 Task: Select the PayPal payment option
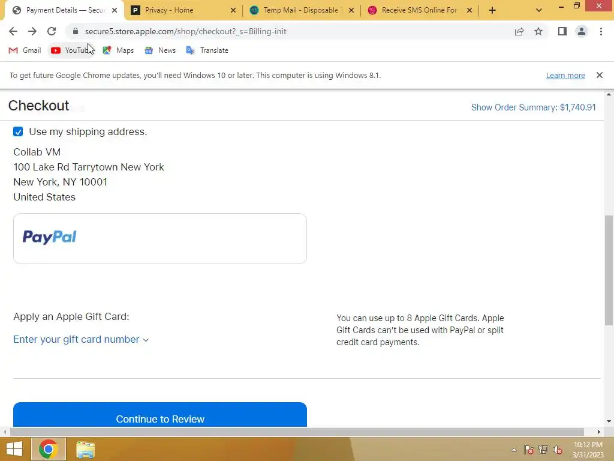click(x=159, y=238)
